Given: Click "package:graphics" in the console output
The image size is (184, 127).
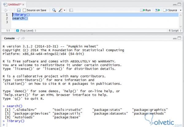Looking at the screenshot, I should coord(150,110).
